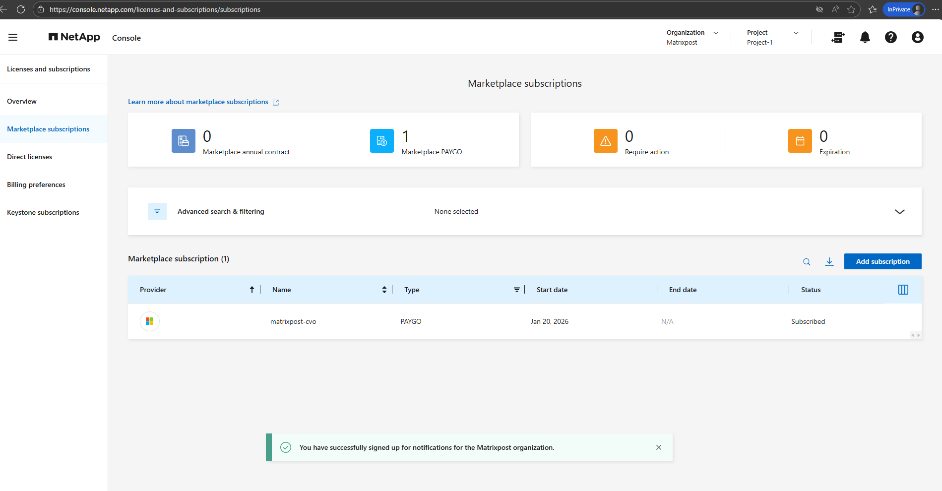Open the help question mark icon
This screenshot has height=491, width=942.
pos(890,37)
